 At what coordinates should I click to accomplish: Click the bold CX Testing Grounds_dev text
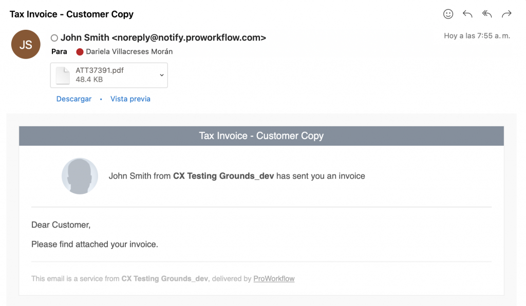point(223,176)
